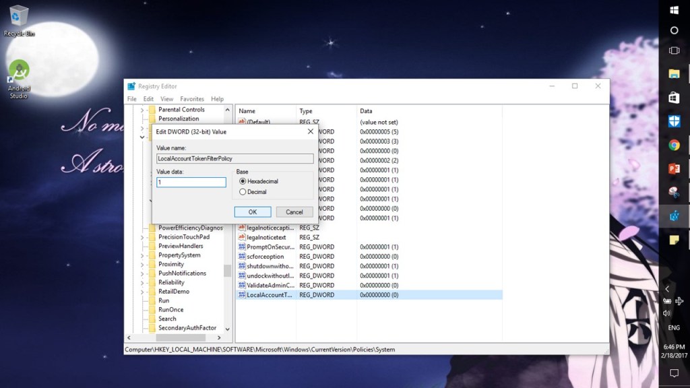Click the Value data text field
690x388 pixels.
pyautogui.click(x=191, y=183)
